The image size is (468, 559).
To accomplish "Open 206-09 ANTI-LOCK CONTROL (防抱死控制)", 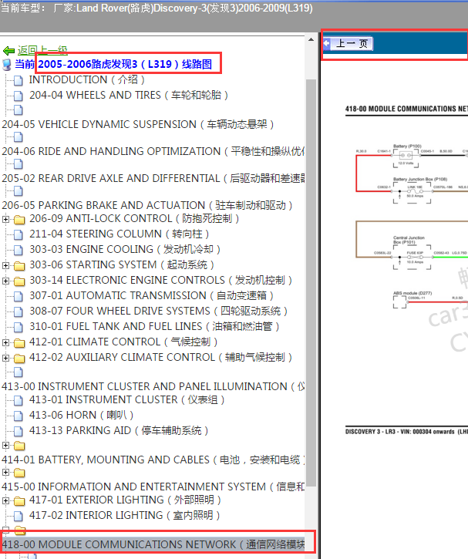I will [134, 218].
